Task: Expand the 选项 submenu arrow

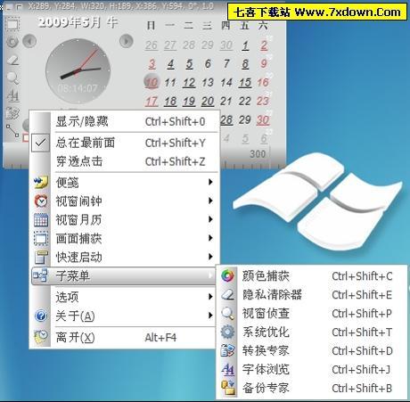Action: click(210, 297)
